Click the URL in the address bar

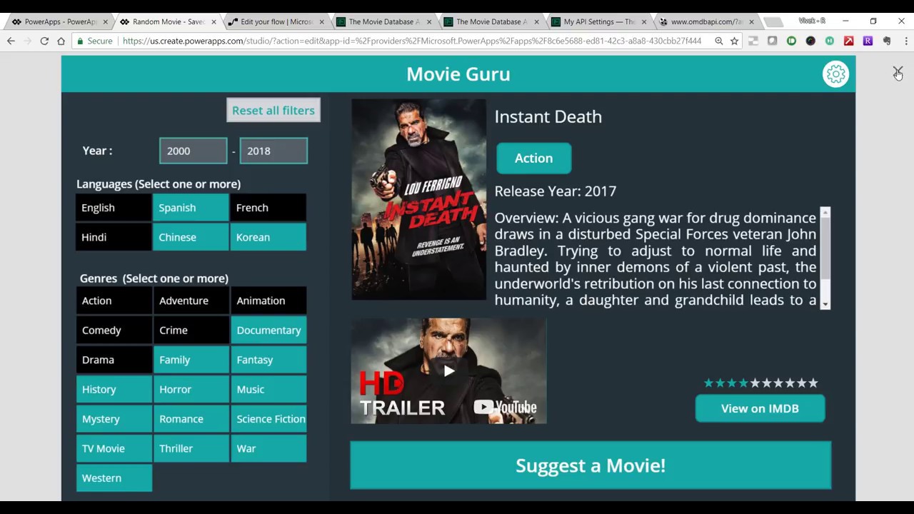point(412,41)
